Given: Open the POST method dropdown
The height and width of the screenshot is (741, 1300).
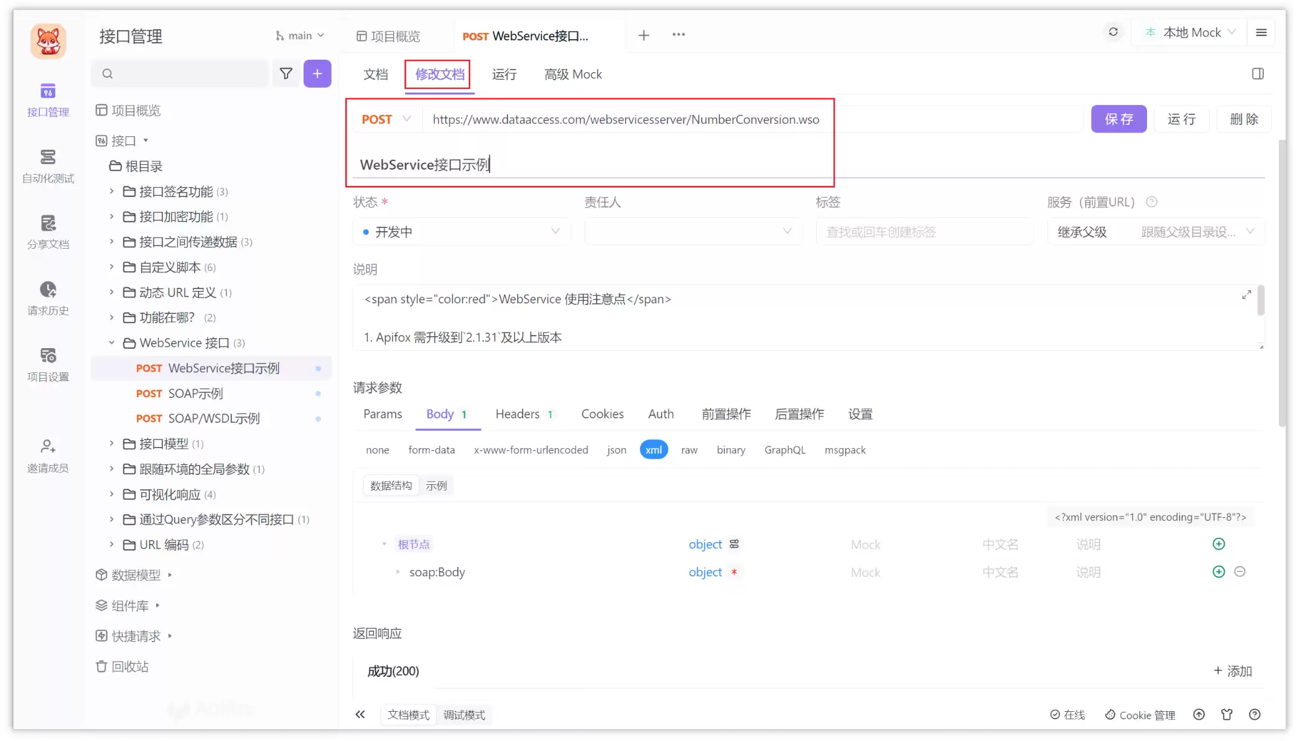Looking at the screenshot, I should (x=386, y=119).
